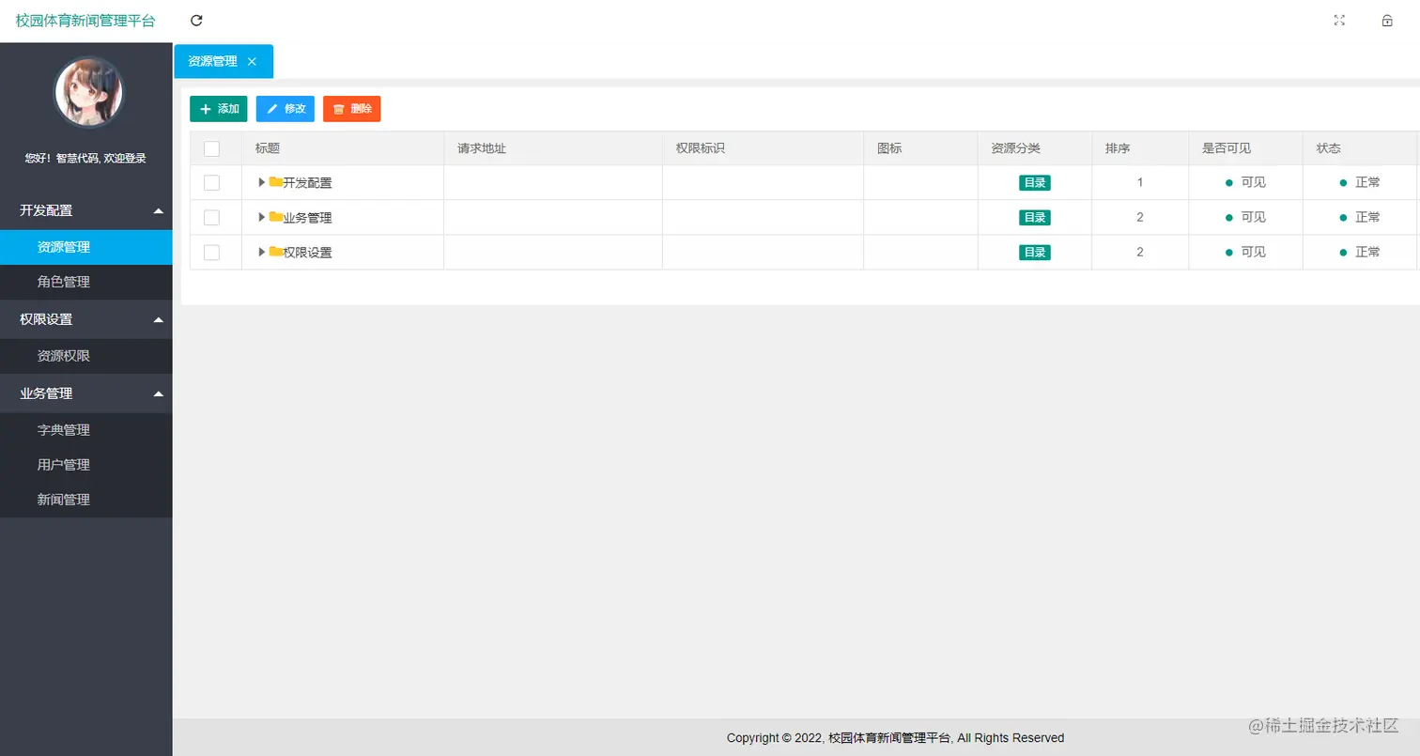Collapse the 开发配置 sidebar menu group

pyautogui.click(x=85, y=210)
